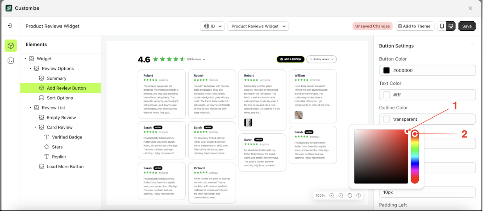The height and width of the screenshot is (211, 483).
Task: Open the help question mark icon
Action: (359, 196)
